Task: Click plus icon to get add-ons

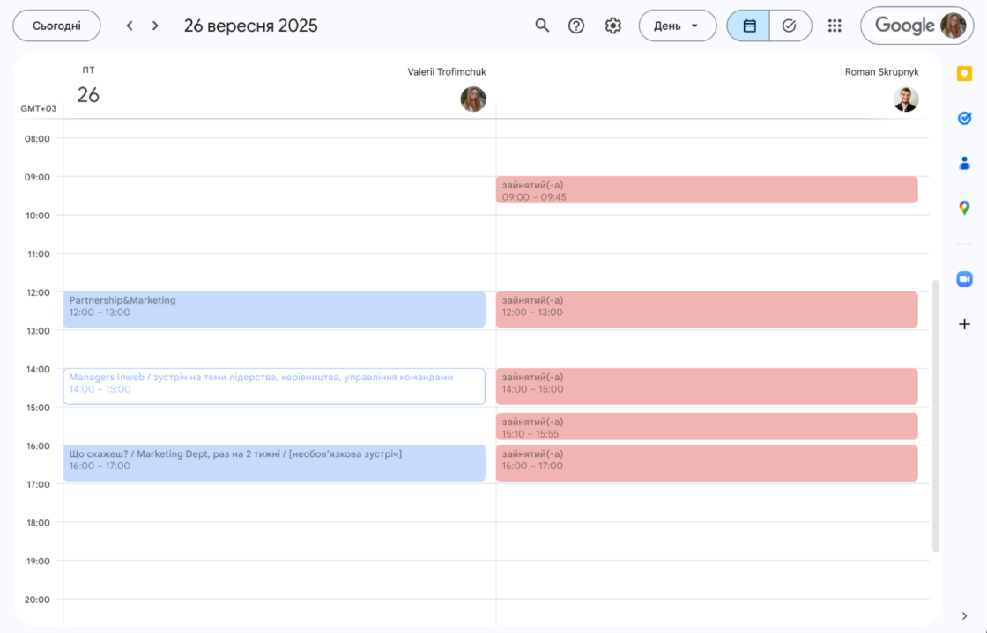Action: pos(964,324)
